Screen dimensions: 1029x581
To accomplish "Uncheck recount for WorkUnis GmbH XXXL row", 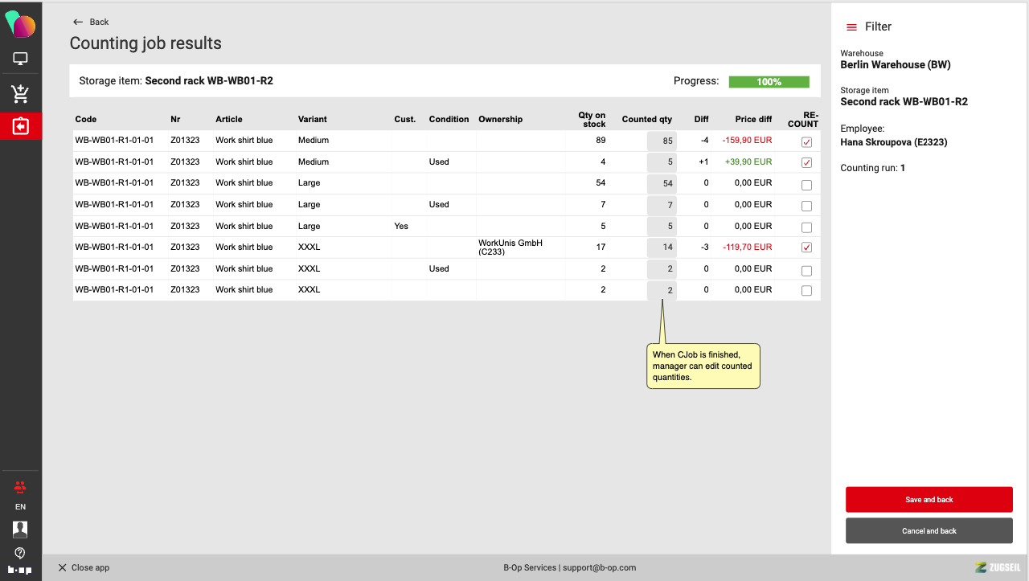I will [x=806, y=248].
